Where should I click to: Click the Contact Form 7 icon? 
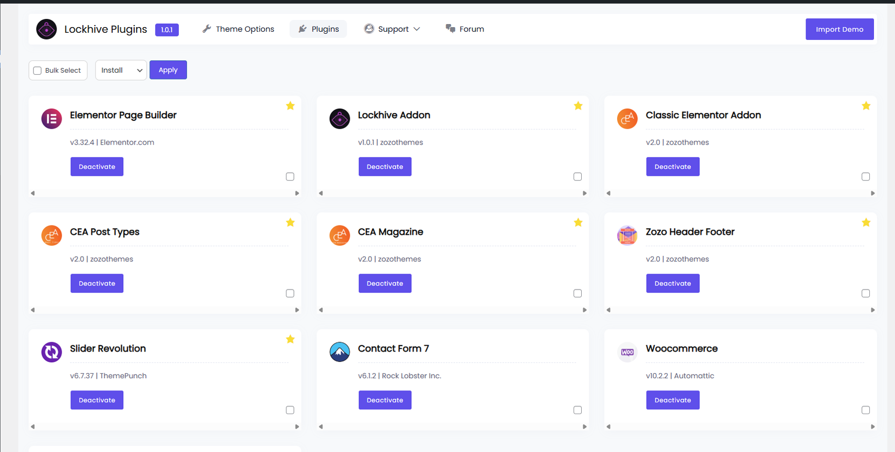pyautogui.click(x=339, y=352)
